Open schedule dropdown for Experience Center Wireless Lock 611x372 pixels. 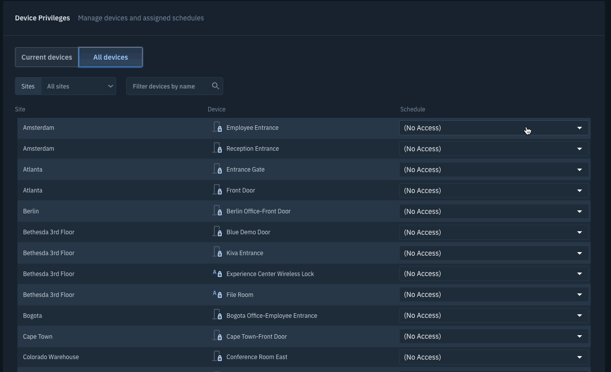(494, 274)
